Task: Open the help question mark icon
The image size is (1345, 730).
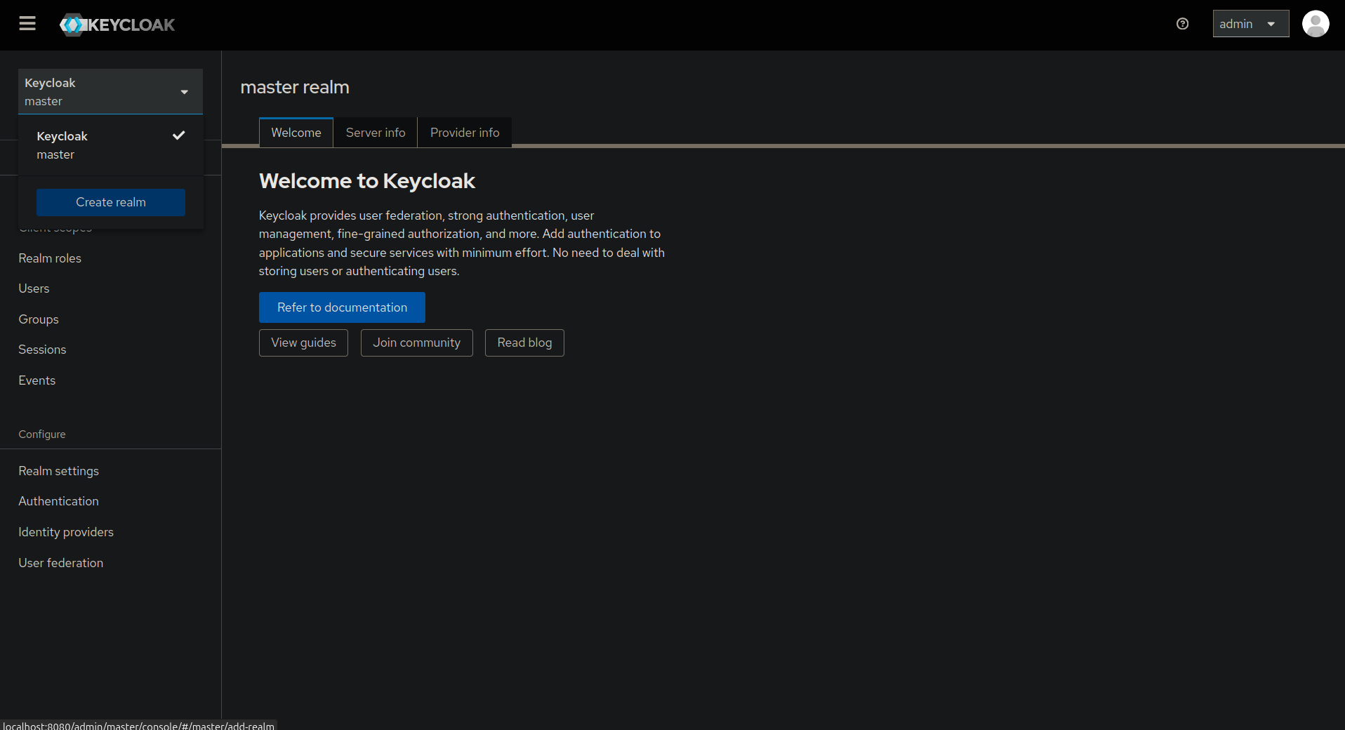Action: (x=1182, y=24)
